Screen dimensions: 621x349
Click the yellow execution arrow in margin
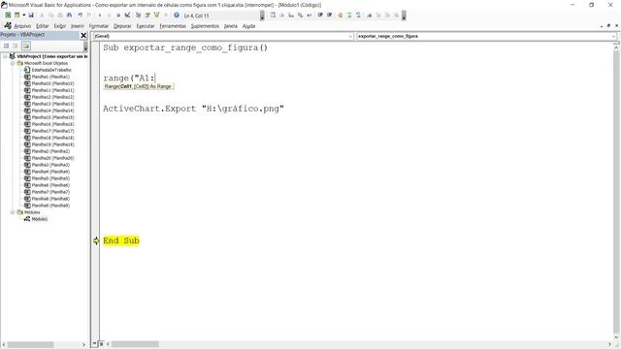[x=96, y=240]
